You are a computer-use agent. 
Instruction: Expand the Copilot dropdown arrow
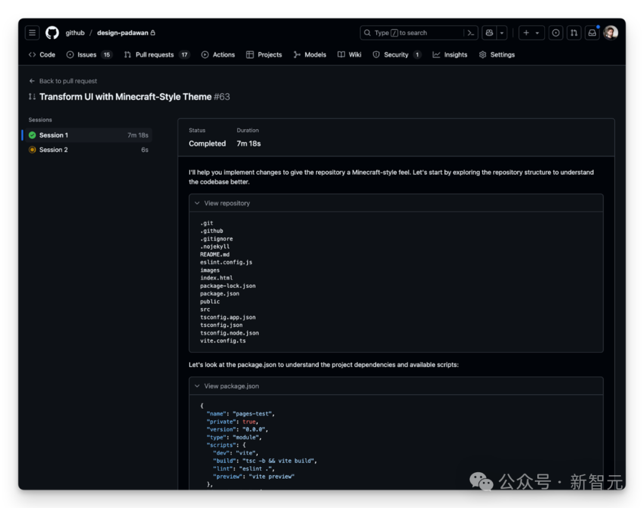tap(502, 33)
